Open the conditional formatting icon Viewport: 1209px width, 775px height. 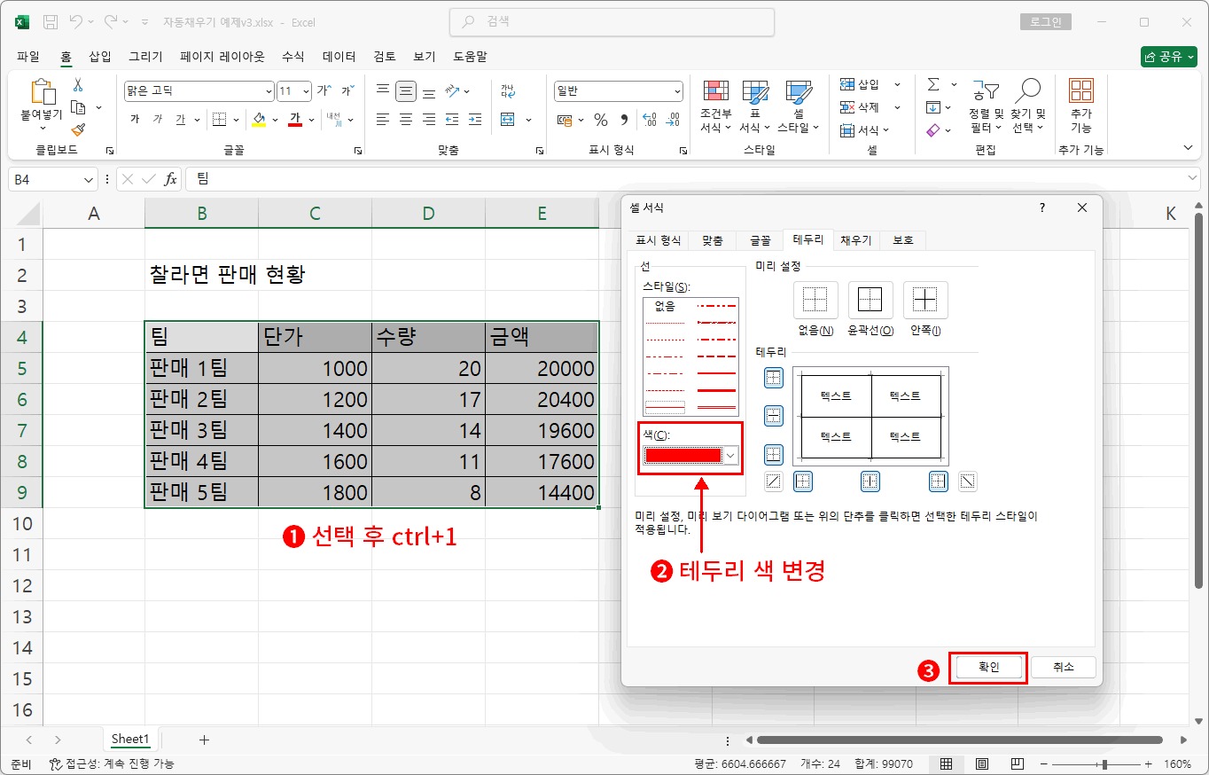point(715,92)
